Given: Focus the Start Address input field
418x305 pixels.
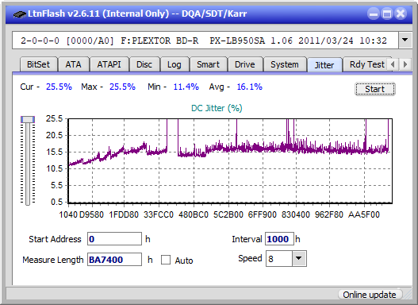Looking at the screenshot, I should point(115,239).
